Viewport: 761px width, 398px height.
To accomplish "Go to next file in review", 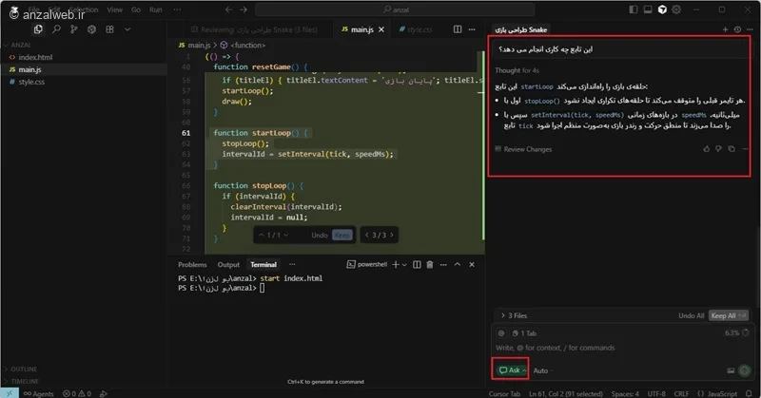I will coord(392,236).
